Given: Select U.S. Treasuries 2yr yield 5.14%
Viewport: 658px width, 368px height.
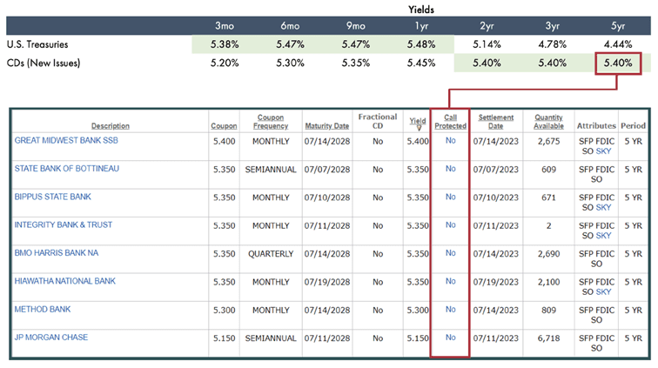Looking at the screenshot, I should (487, 44).
